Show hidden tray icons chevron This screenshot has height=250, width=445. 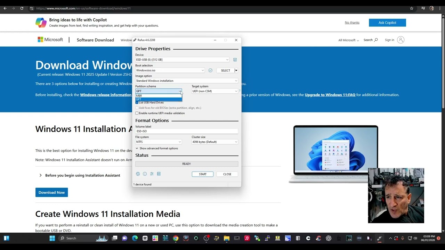pos(390,238)
